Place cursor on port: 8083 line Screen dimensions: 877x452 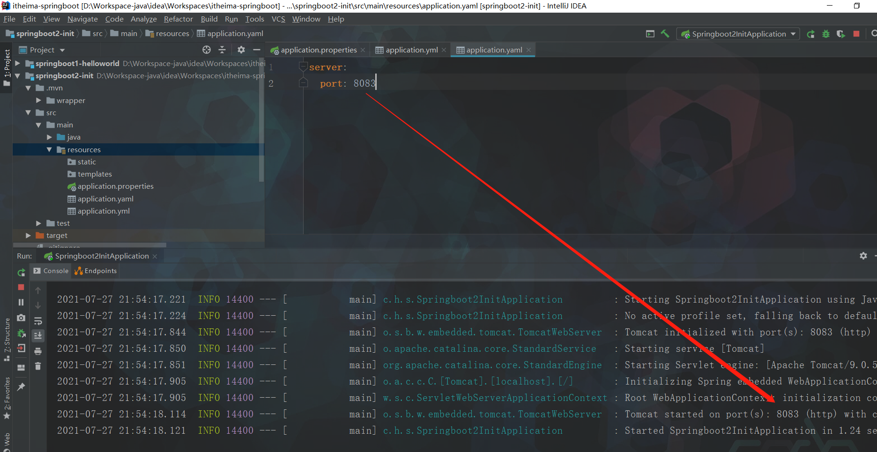[x=348, y=83]
